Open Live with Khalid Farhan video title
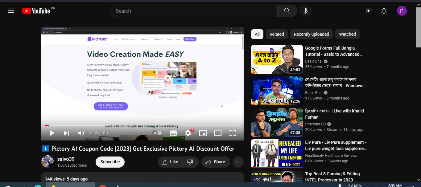The image size is (421, 187). tap(335, 114)
